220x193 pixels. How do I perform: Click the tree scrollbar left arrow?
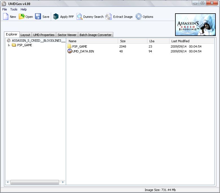coord(8,182)
